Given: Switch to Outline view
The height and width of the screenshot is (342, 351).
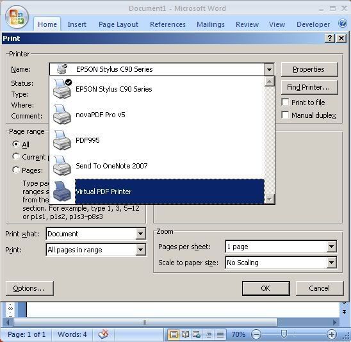Looking at the screenshot, I should [208, 334].
